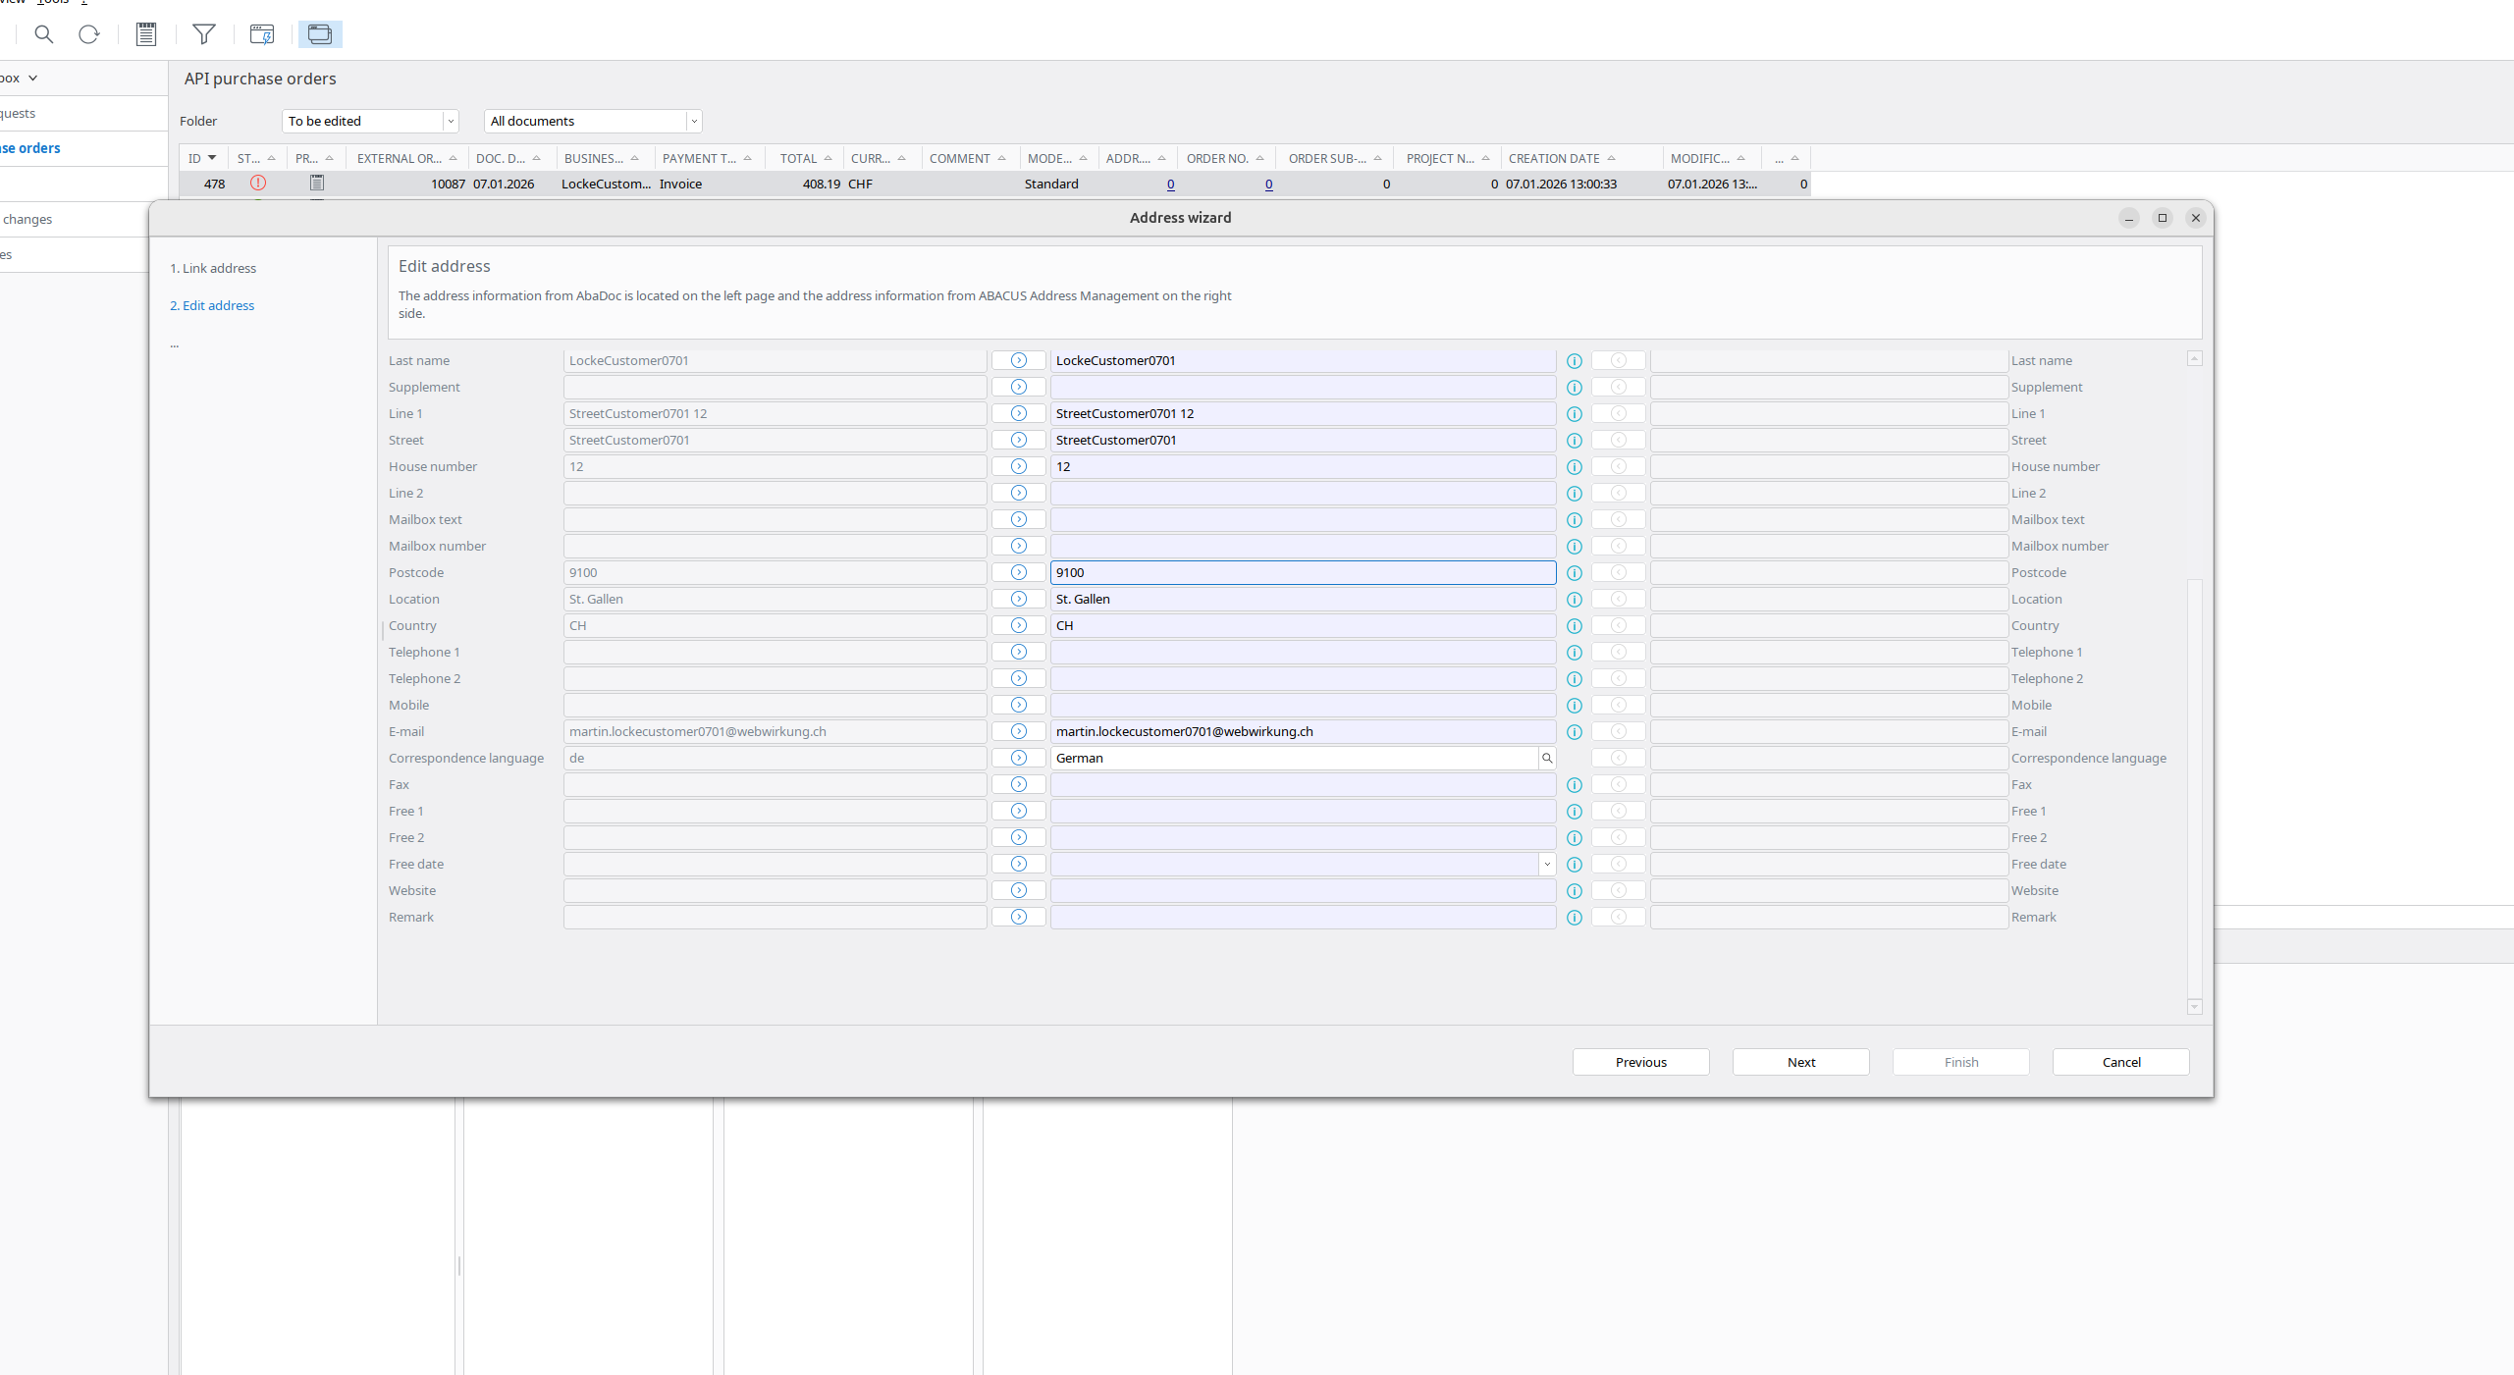Select the highlighted overlapping windows toolbar icon

click(x=319, y=34)
